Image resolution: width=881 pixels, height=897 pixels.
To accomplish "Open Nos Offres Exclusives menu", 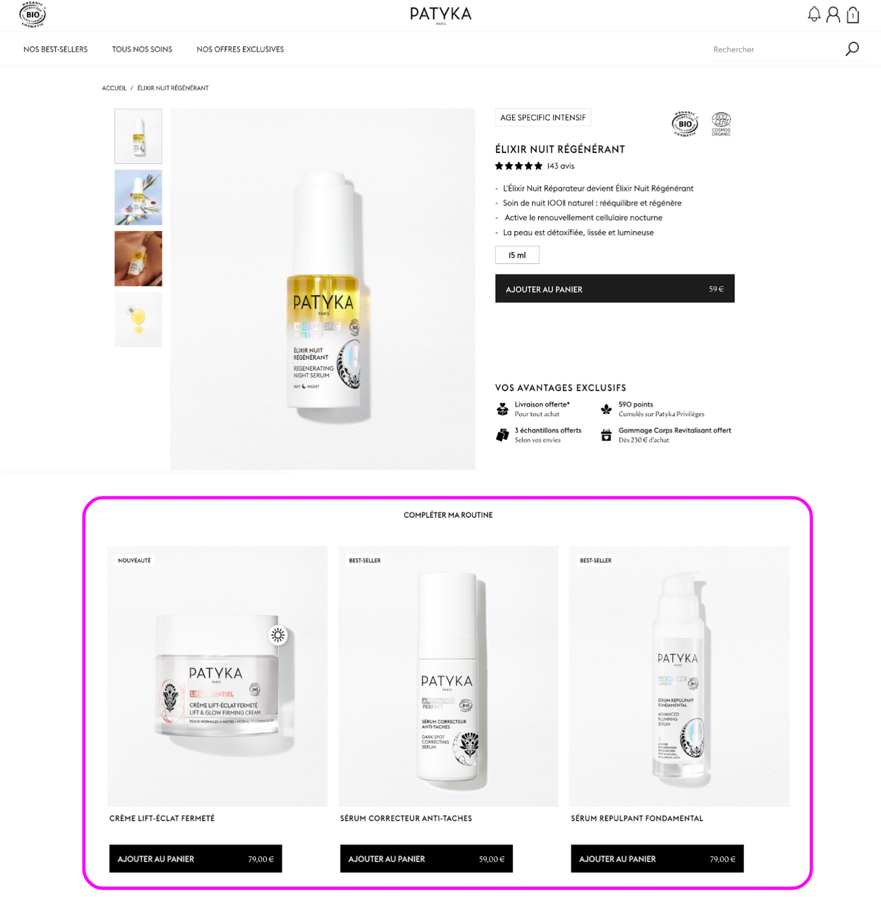I will pos(240,49).
